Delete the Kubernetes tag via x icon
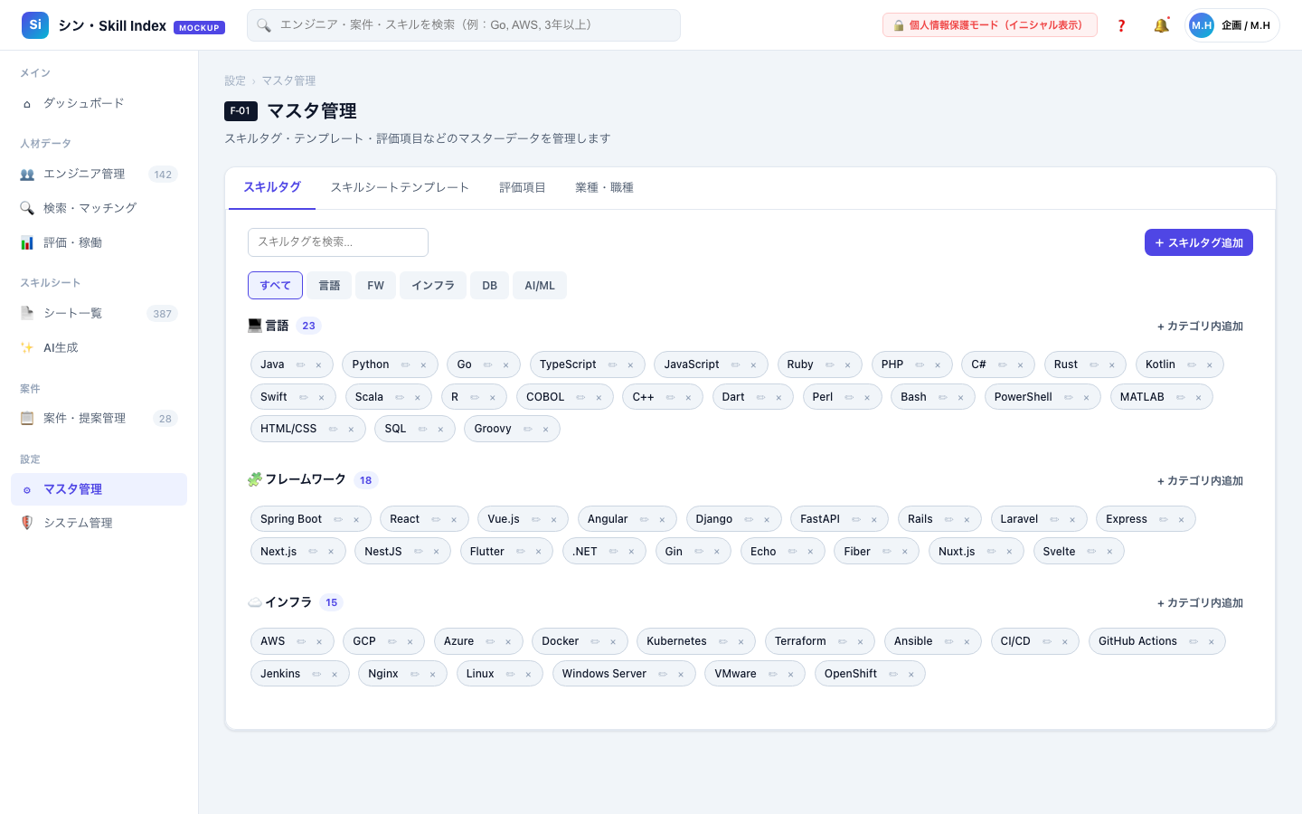Screen dimensions: 1302x814 click(x=741, y=642)
